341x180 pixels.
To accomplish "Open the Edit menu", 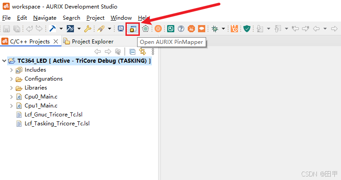I will tap(22, 18).
